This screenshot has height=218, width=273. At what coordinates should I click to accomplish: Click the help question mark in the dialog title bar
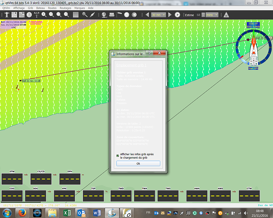coord(149,53)
